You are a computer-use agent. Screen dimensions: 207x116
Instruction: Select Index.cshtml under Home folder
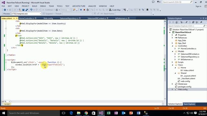(x=189, y=70)
